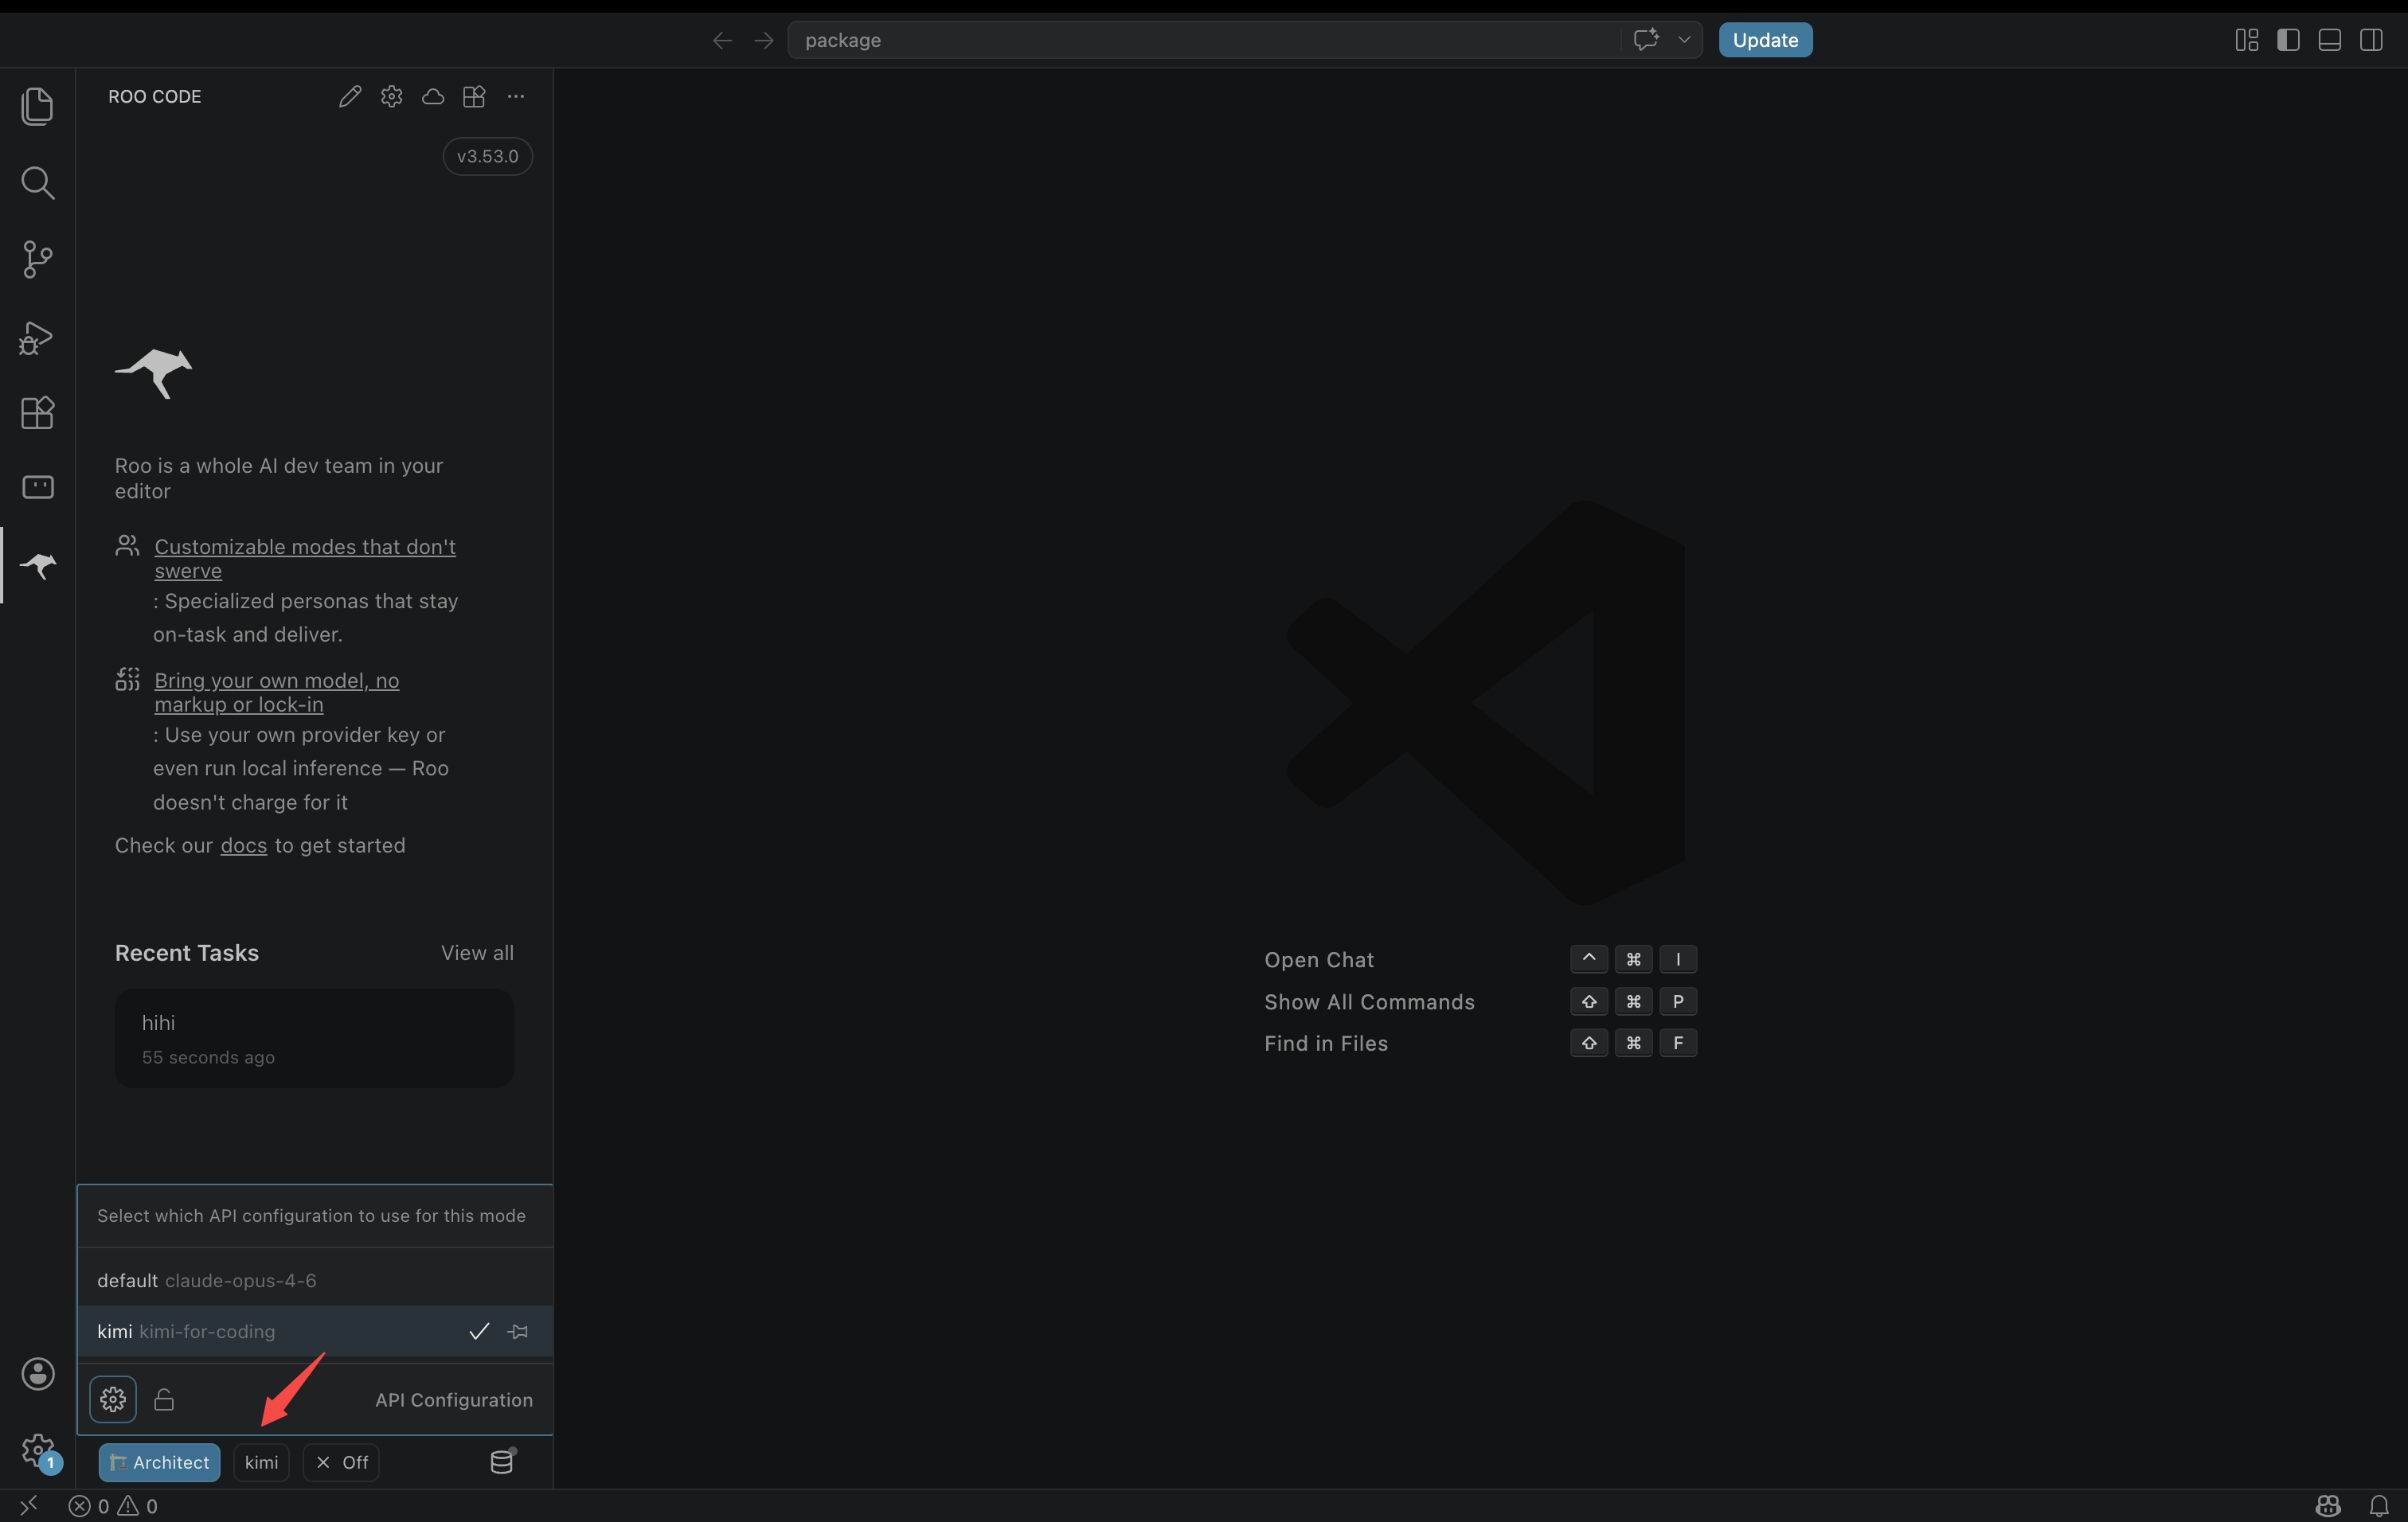Open the Remote Explorer monitor icon
The height and width of the screenshot is (1522, 2408).
(x=37, y=488)
